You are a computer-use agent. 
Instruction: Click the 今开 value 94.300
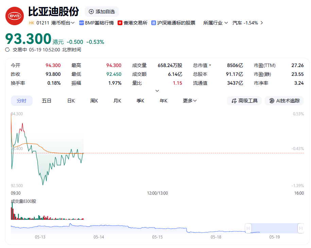[x=53, y=65]
